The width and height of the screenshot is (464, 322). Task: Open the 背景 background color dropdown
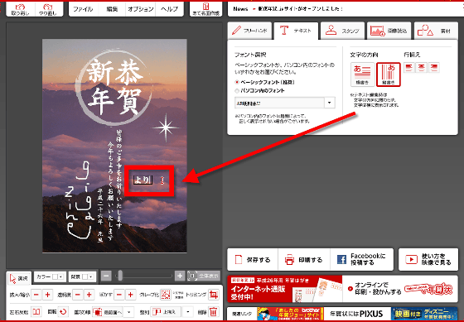pyautogui.click(x=82, y=277)
